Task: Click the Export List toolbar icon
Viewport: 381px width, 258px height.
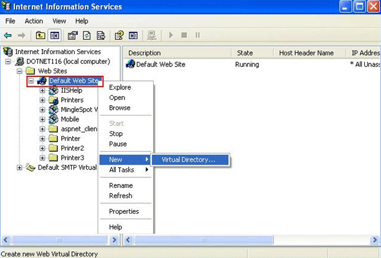Action: click(101, 35)
